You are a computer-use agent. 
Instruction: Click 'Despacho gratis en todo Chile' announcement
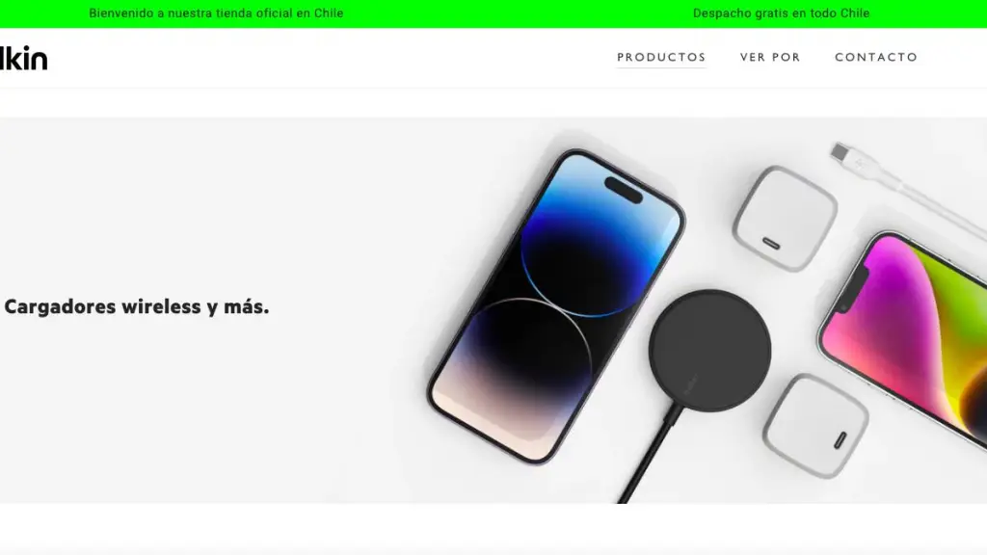click(781, 13)
